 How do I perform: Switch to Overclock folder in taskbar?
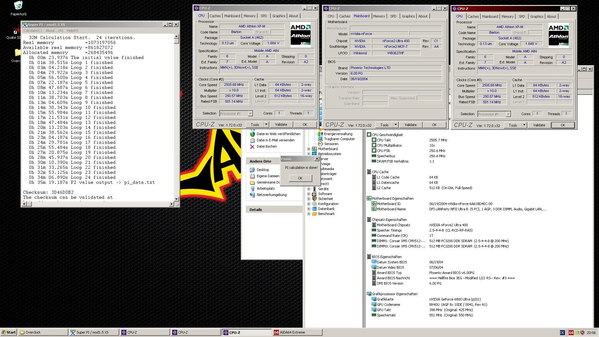(43, 332)
